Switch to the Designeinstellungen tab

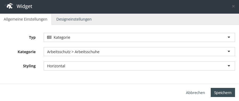pos(74,19)
